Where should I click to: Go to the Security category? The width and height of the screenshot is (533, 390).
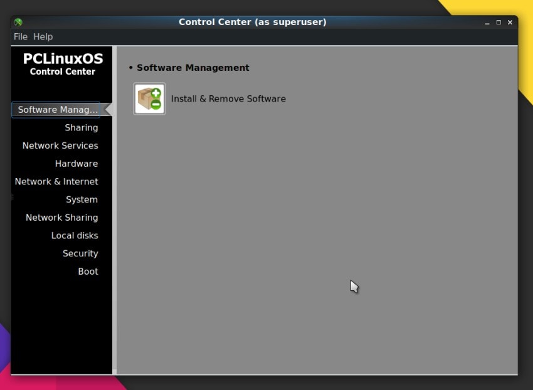point(80,254)
